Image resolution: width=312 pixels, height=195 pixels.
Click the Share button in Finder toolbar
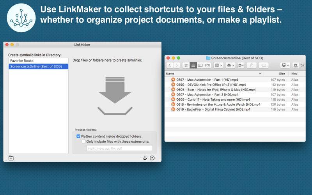point(252,65)
